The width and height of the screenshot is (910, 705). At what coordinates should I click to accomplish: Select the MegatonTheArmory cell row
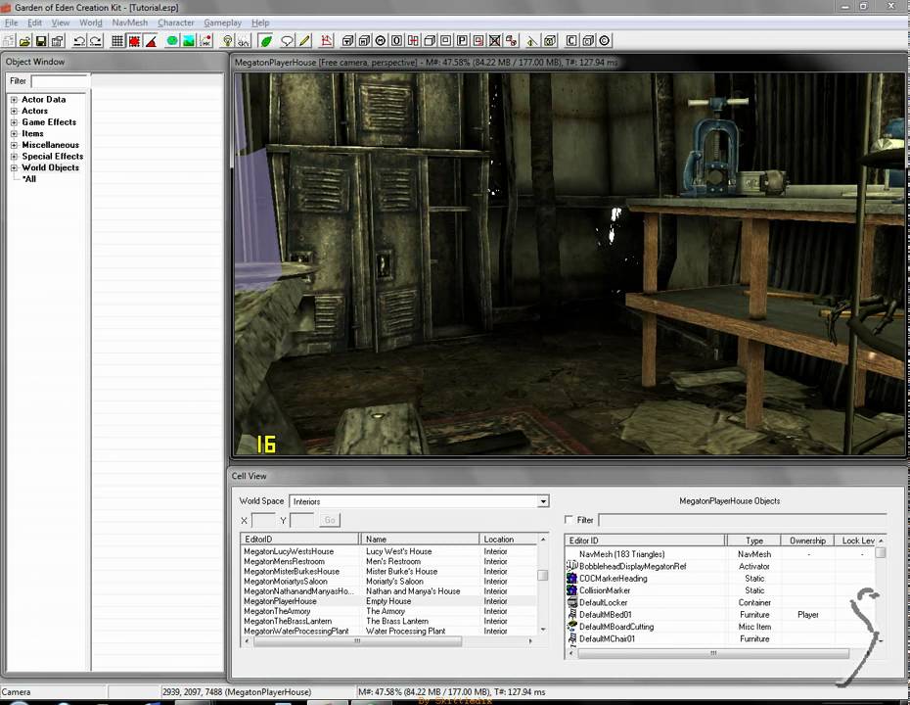(x=388, y=611)
